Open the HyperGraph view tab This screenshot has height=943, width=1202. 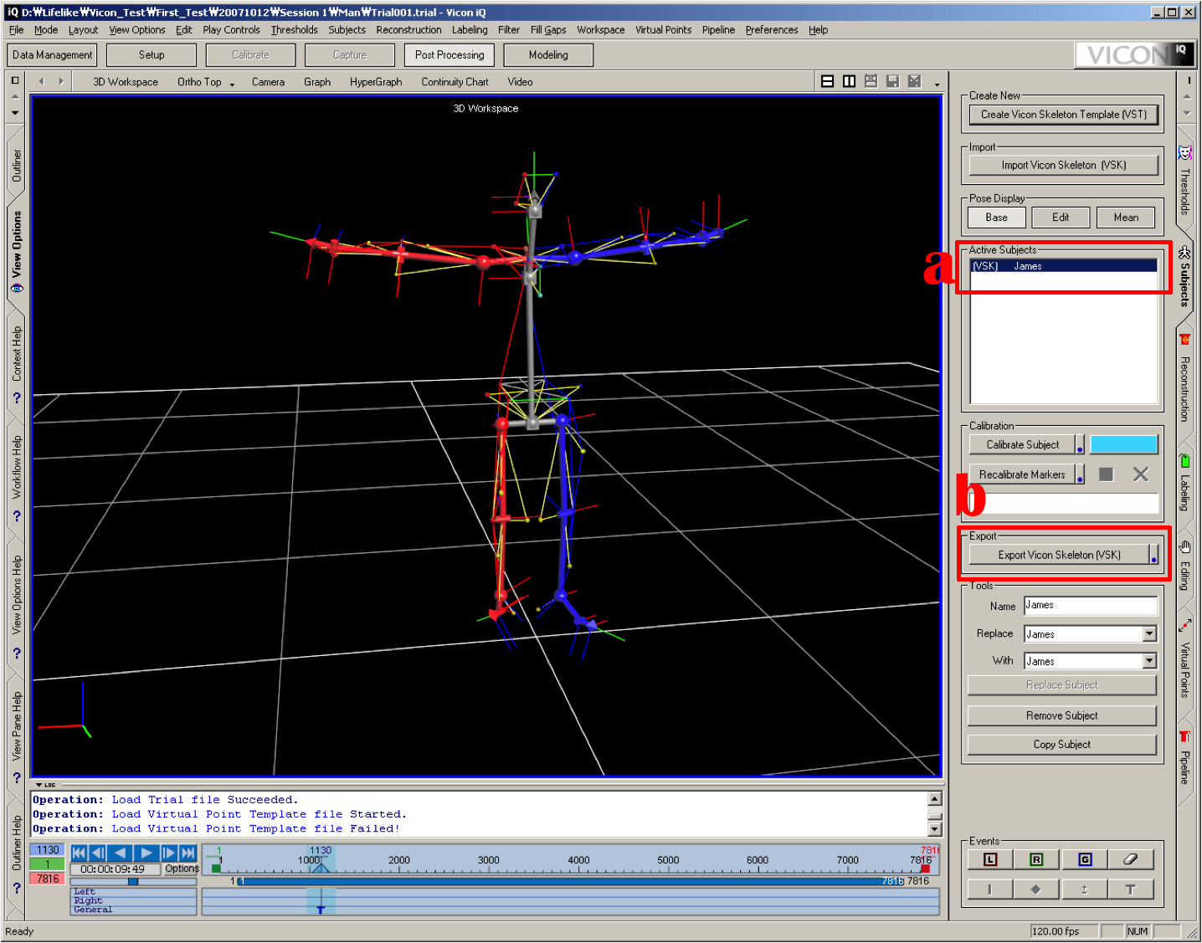pos(376,82)
